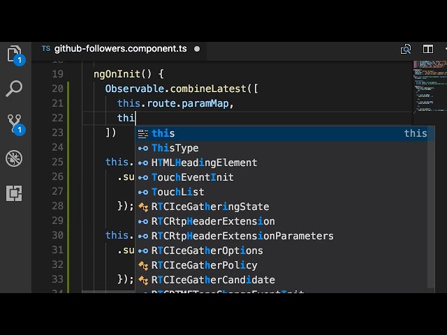Select the RTCRtpHeaderExtensionParameters suggestion
Screen dimensions: 447x335
click(x=281, y=236)
